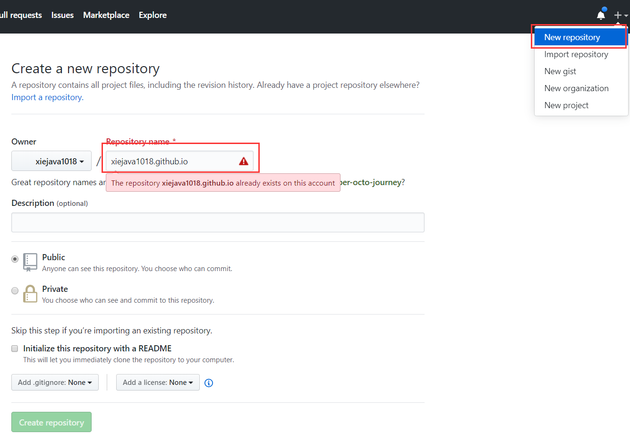Select New organization menu item

(x=576, y=88)
